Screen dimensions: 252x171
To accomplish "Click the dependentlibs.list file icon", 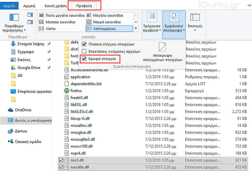I will (x=67, y=84).
